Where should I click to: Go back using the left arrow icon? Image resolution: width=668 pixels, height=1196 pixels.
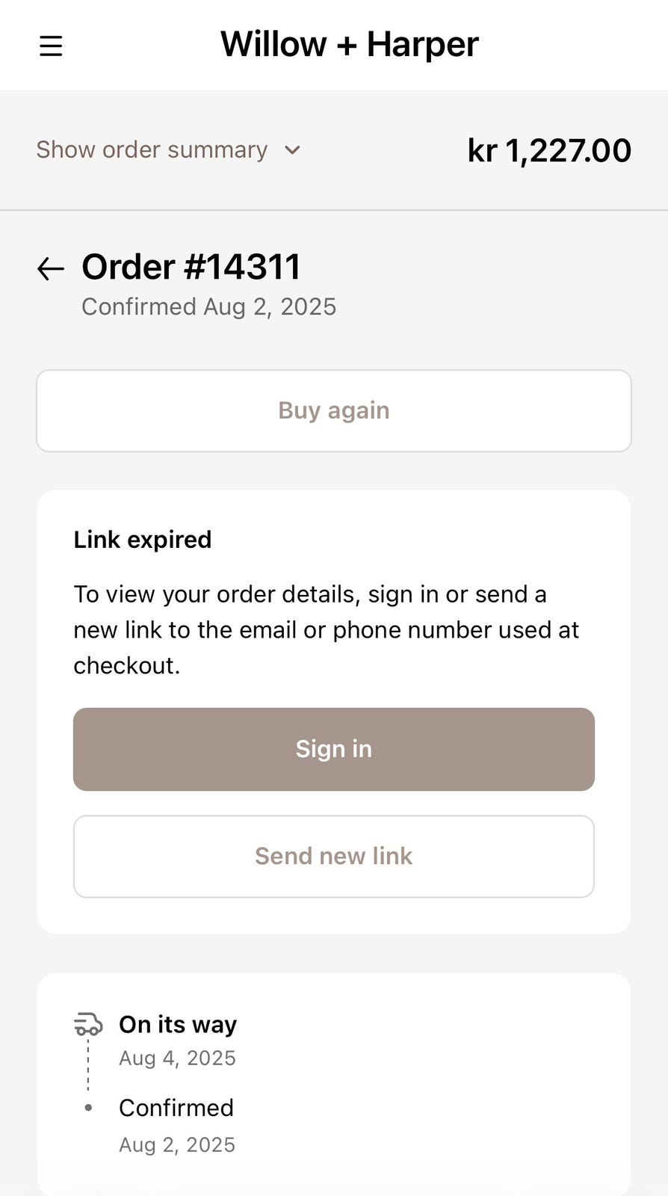point(51,268)
